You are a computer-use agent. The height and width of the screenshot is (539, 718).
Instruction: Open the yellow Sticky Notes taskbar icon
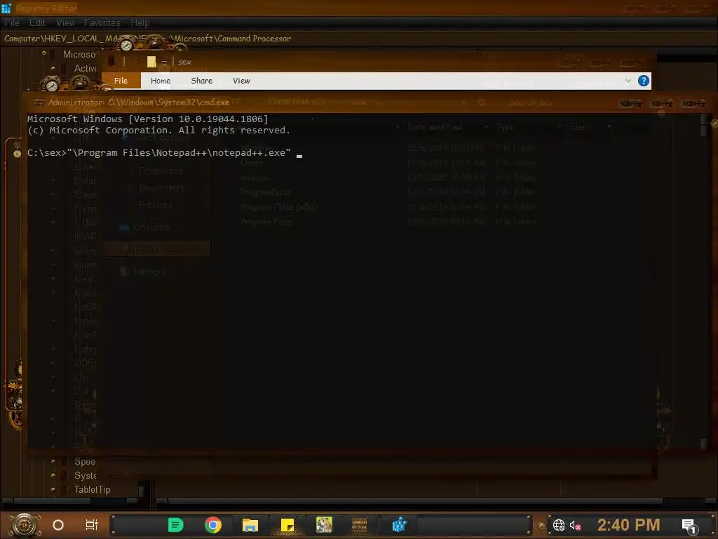(287, 525)
